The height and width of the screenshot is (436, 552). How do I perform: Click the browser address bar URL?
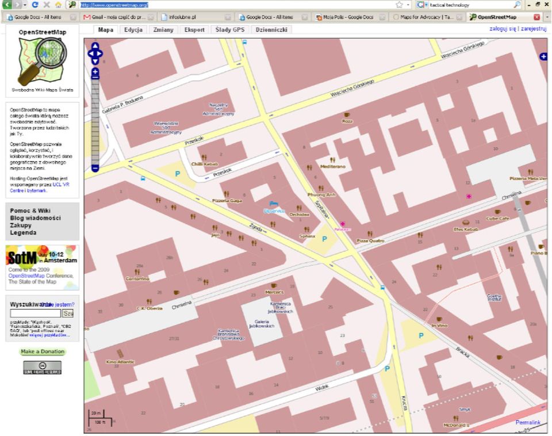point(114,5)
